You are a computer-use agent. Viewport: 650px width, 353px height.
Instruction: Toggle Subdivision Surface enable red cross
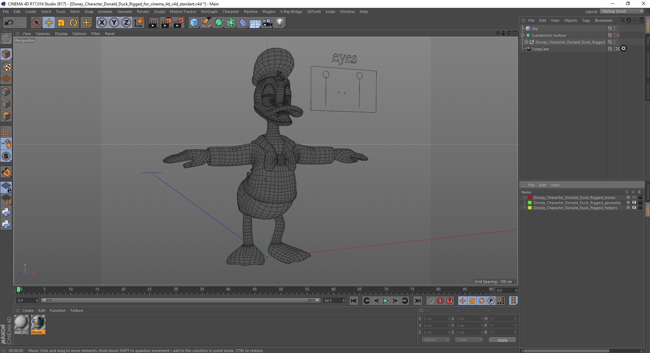tap(618, 35)
